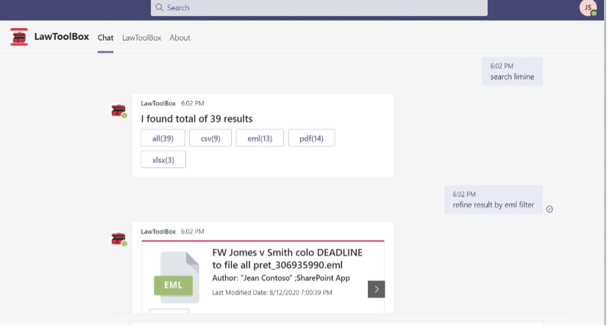Filter results by xlsx(3)
The width and height of the screenshot is (607, 326).
pyautogui.click(x=163, y=160)
